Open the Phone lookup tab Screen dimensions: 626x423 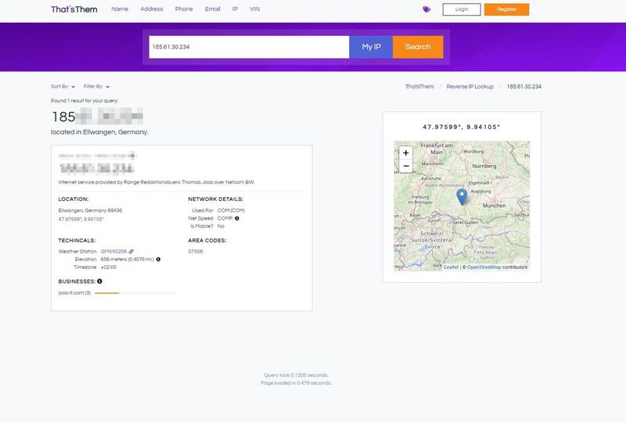(x=184, y=9)
